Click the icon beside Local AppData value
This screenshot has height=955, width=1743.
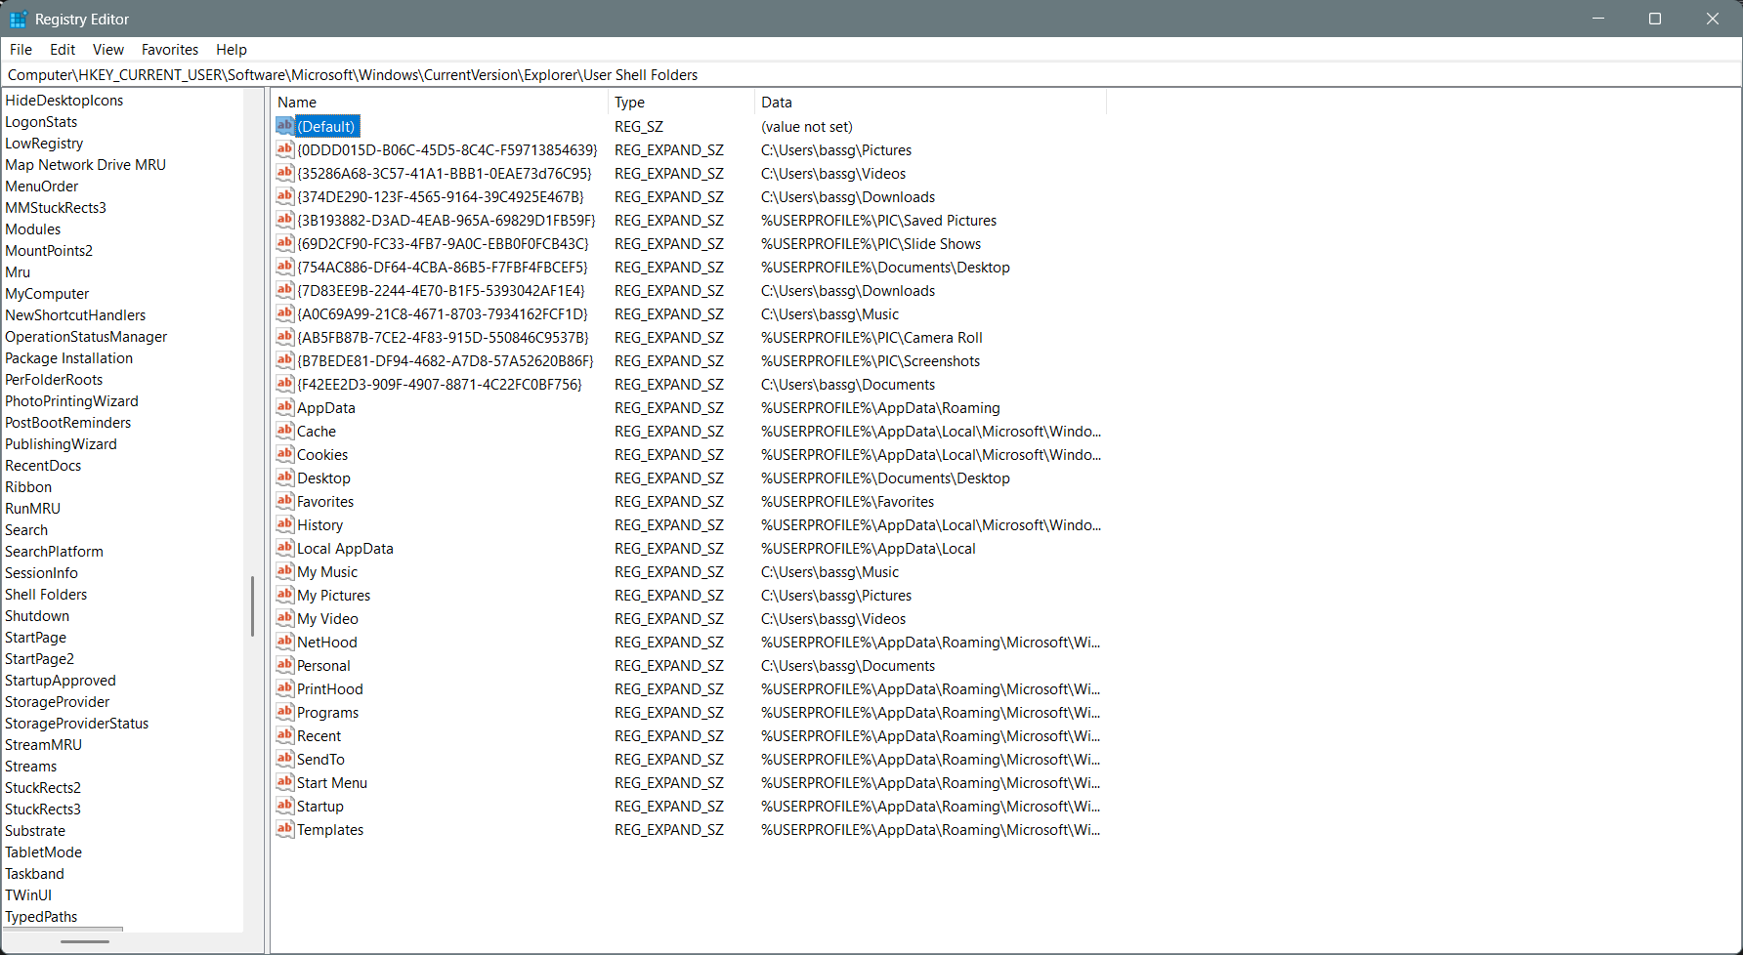click(284, 548)
